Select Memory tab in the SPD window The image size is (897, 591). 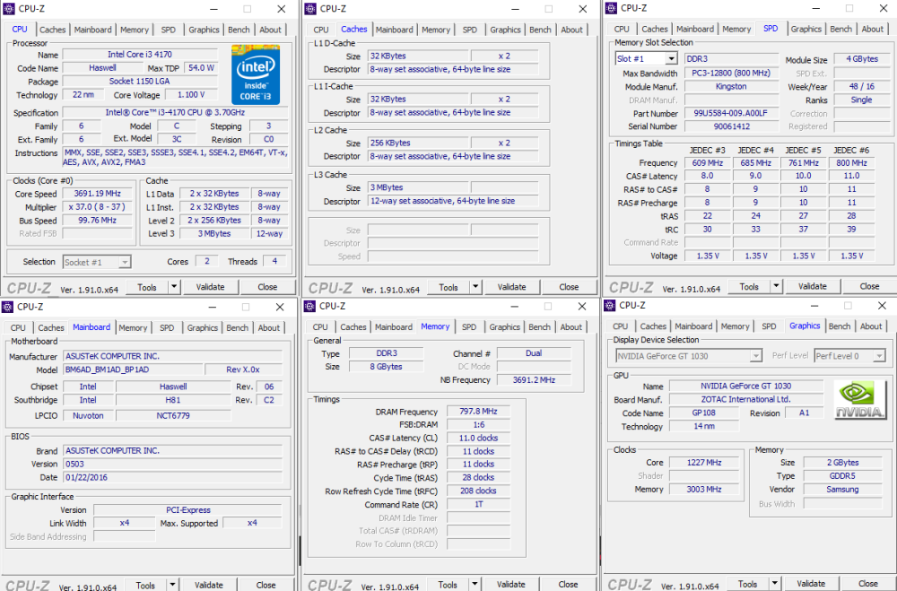pyautogui.click(x=736, y=30)
